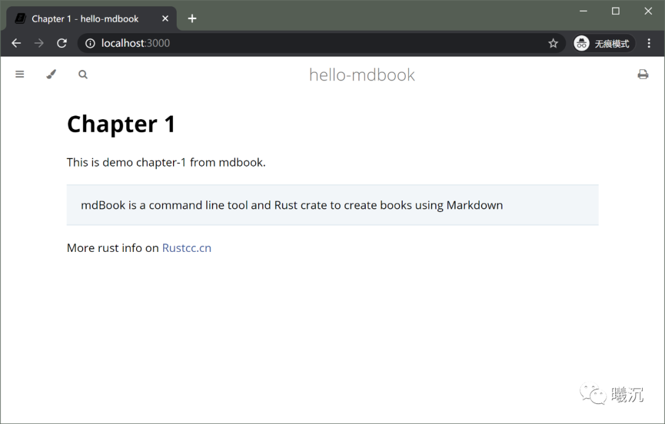Go back using the browser back arrow
Viewport: 665px width, 424px height.
[16, 43]
